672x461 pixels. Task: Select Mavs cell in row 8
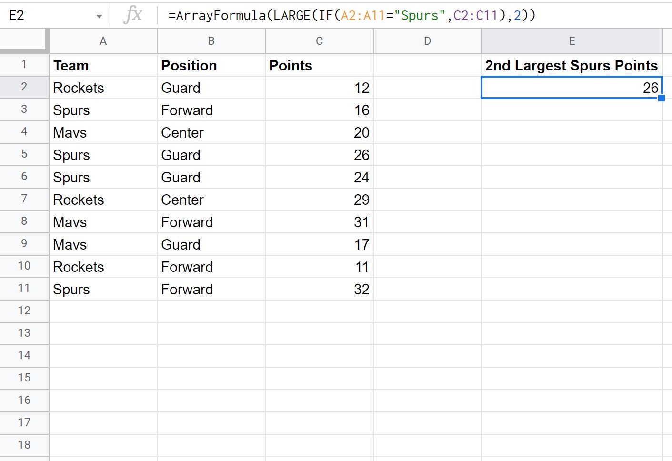pyautogui.click(x=103, y=222)
